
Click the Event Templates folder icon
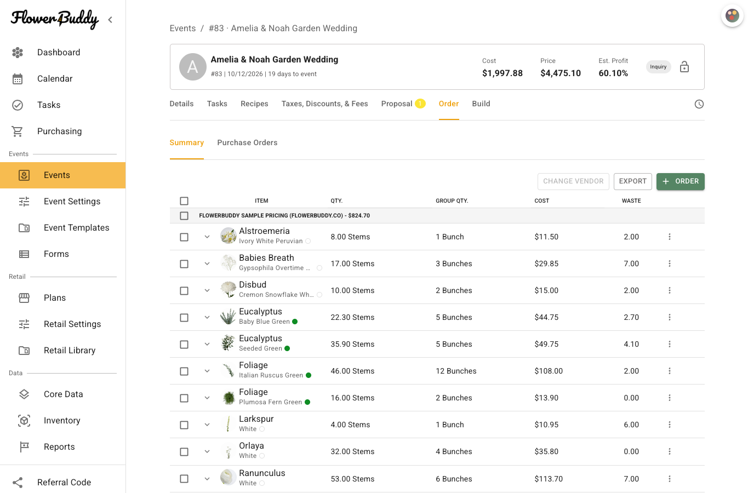pos(24,228)
